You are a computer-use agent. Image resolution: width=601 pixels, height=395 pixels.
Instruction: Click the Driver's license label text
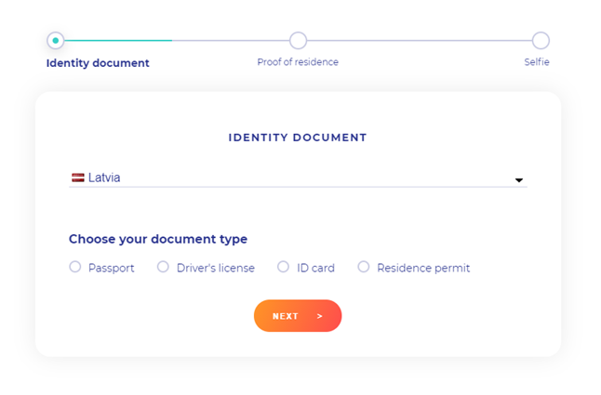pyautogui.click(x=216, y=268)
